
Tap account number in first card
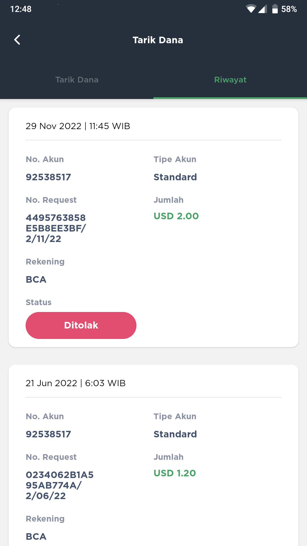coord(48,177)
